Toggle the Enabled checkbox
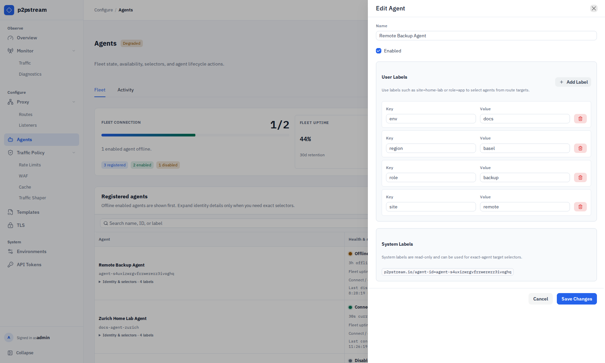This screenshot has width=605, height=363. (379, 51)
